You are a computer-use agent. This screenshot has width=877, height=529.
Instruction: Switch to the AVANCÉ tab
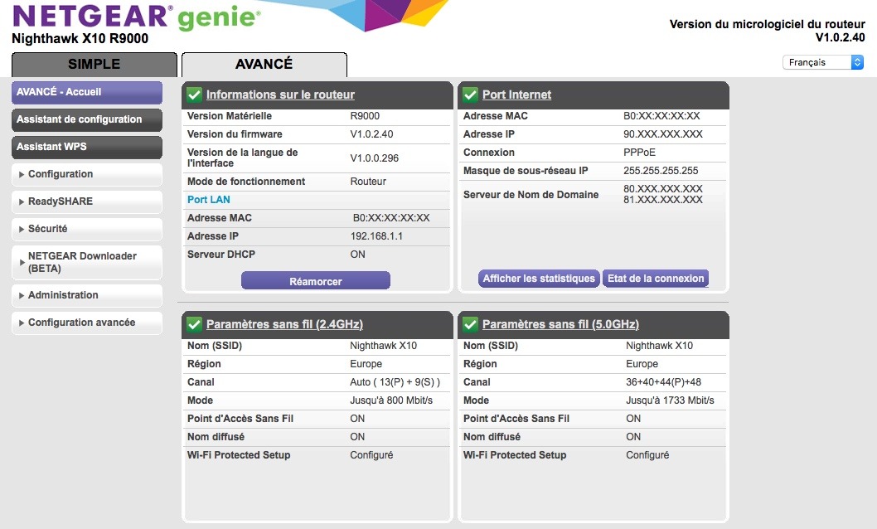point(264,65)
